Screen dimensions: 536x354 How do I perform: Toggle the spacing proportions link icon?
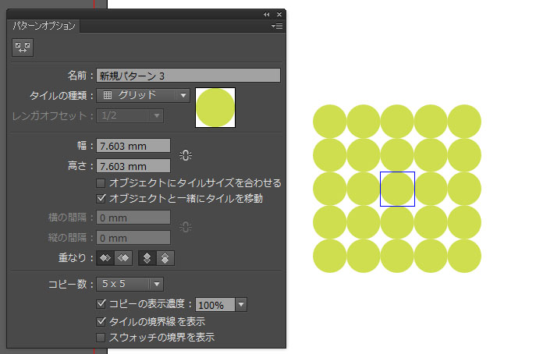[x=185, y=227]
